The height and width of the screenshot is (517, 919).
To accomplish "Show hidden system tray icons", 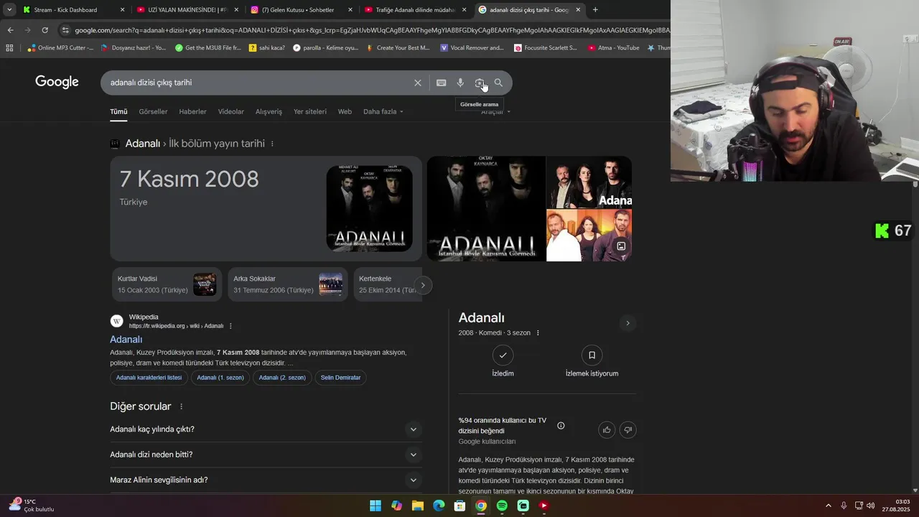I will (x=828, y=506).
